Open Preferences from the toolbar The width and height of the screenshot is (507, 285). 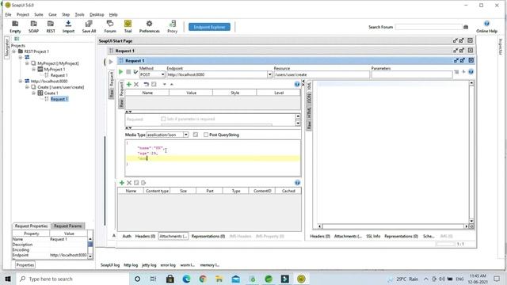tap(150, 26)
